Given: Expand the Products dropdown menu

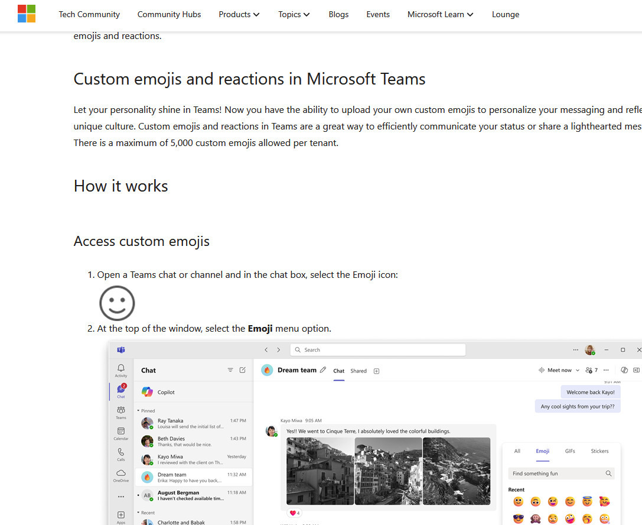Looking at the screenshot, I should click(x=239, y=14).
